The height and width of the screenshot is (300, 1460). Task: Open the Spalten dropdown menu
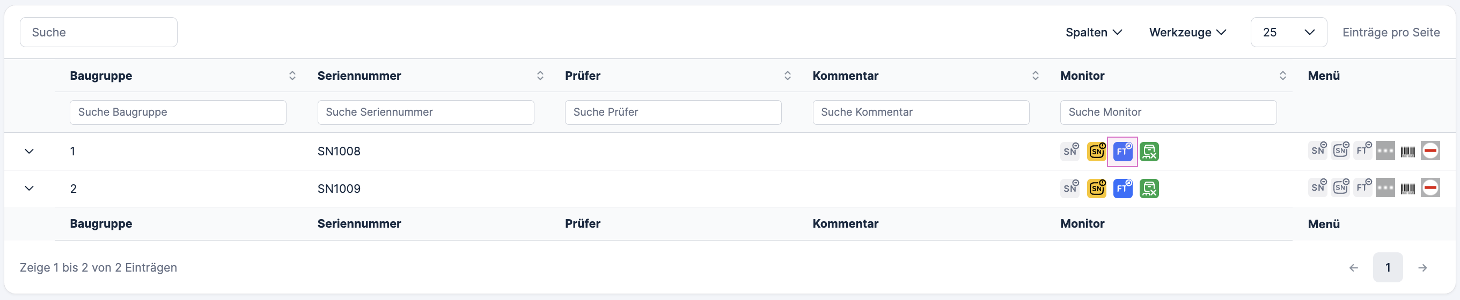[1094, 32]
